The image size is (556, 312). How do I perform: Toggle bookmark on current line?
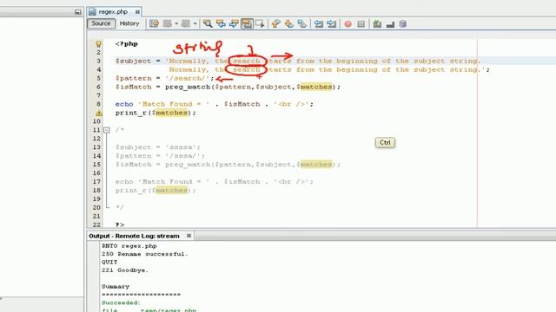(302, 23)
